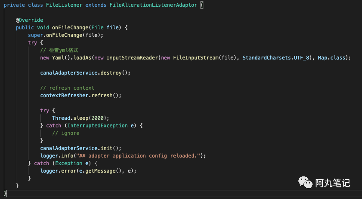Click canalAdapterService.init() call

coord(81,148)
